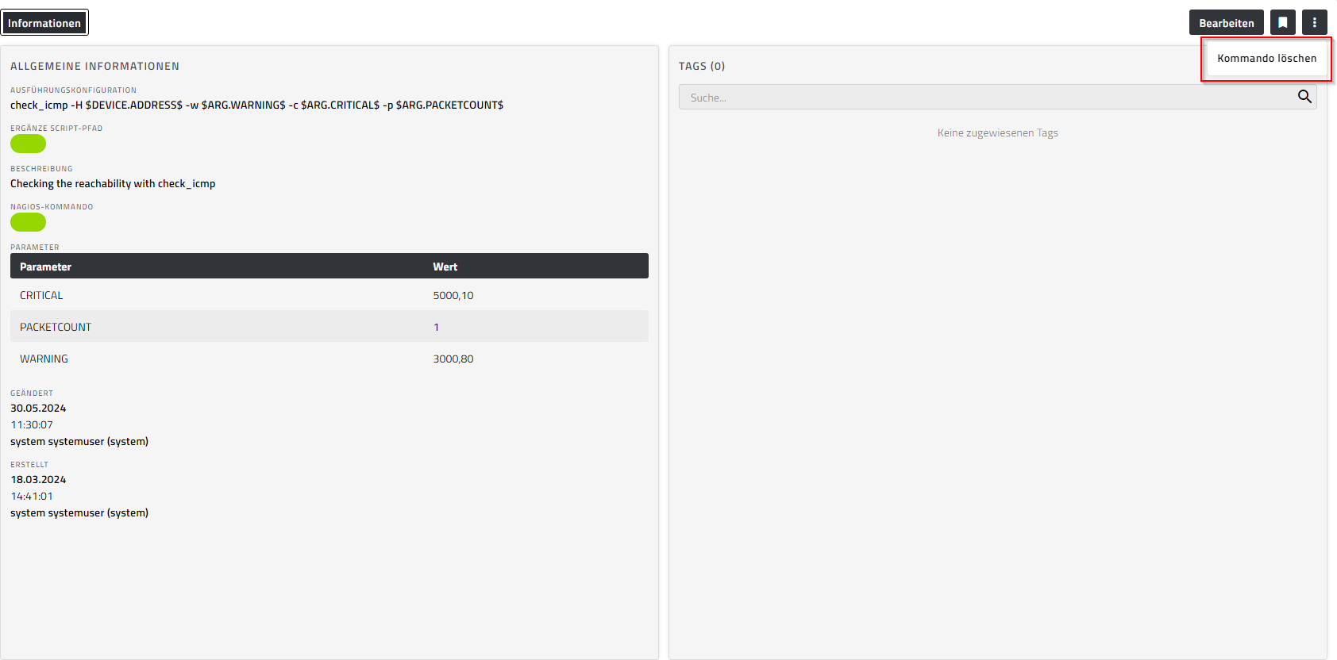The height and width of the screenshot is (660, 1337).
Task: Toggle the Ergänze Script-Pfad switch
Action: [x=28, y=144]
